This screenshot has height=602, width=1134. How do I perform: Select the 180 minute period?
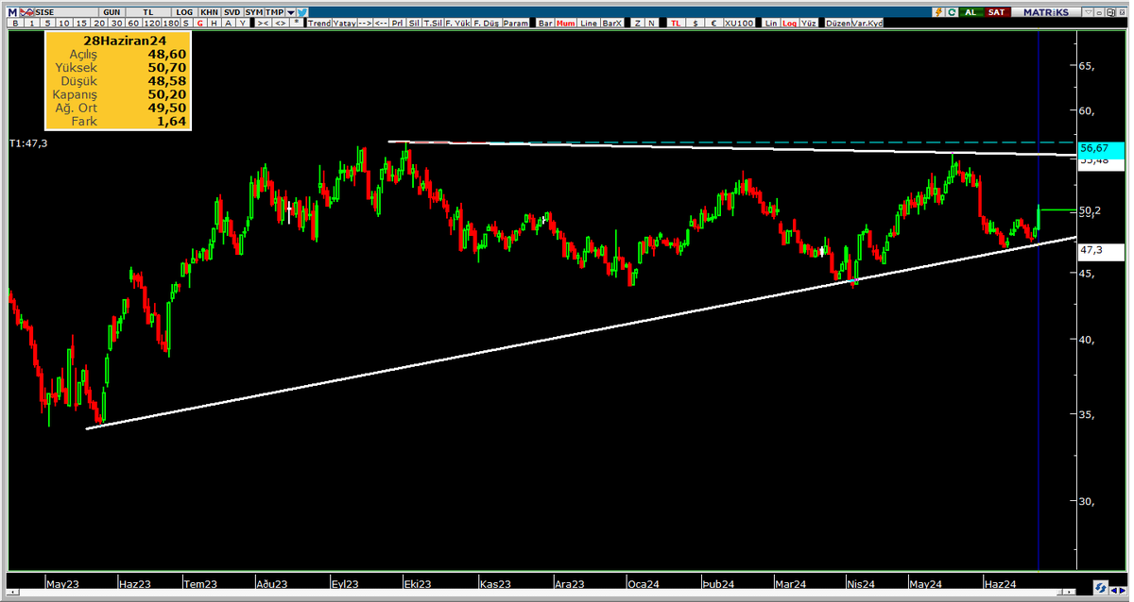[171, 23]
